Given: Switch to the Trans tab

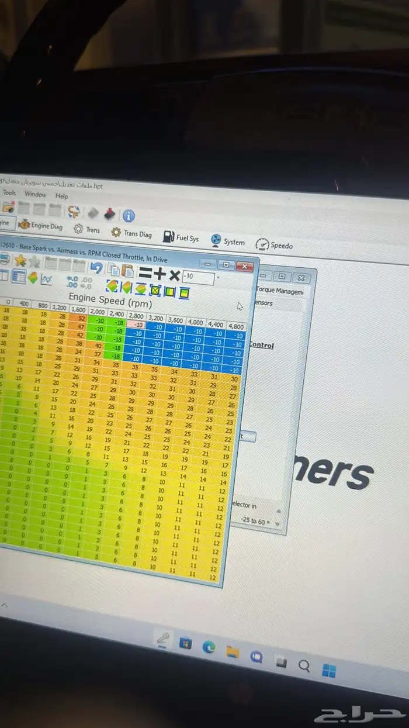Looking at the screenshot, I should pyautogui.click(x=86, y=229).
